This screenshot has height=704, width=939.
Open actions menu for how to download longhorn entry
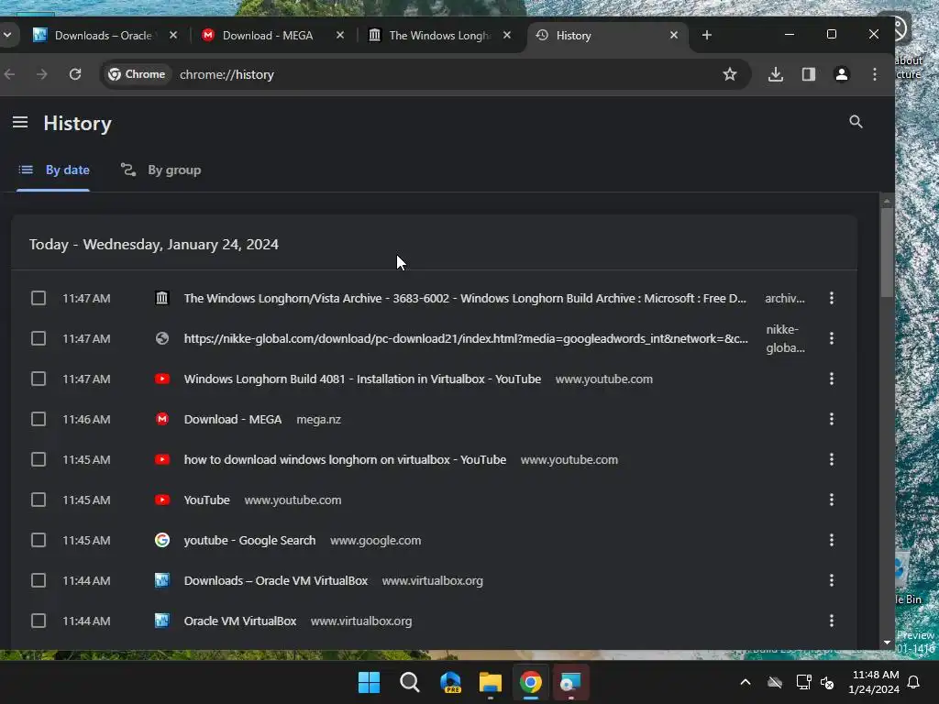coord(831,460)
